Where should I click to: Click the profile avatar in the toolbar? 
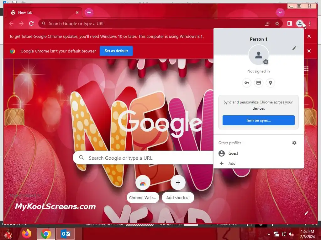tap(299, 24)
